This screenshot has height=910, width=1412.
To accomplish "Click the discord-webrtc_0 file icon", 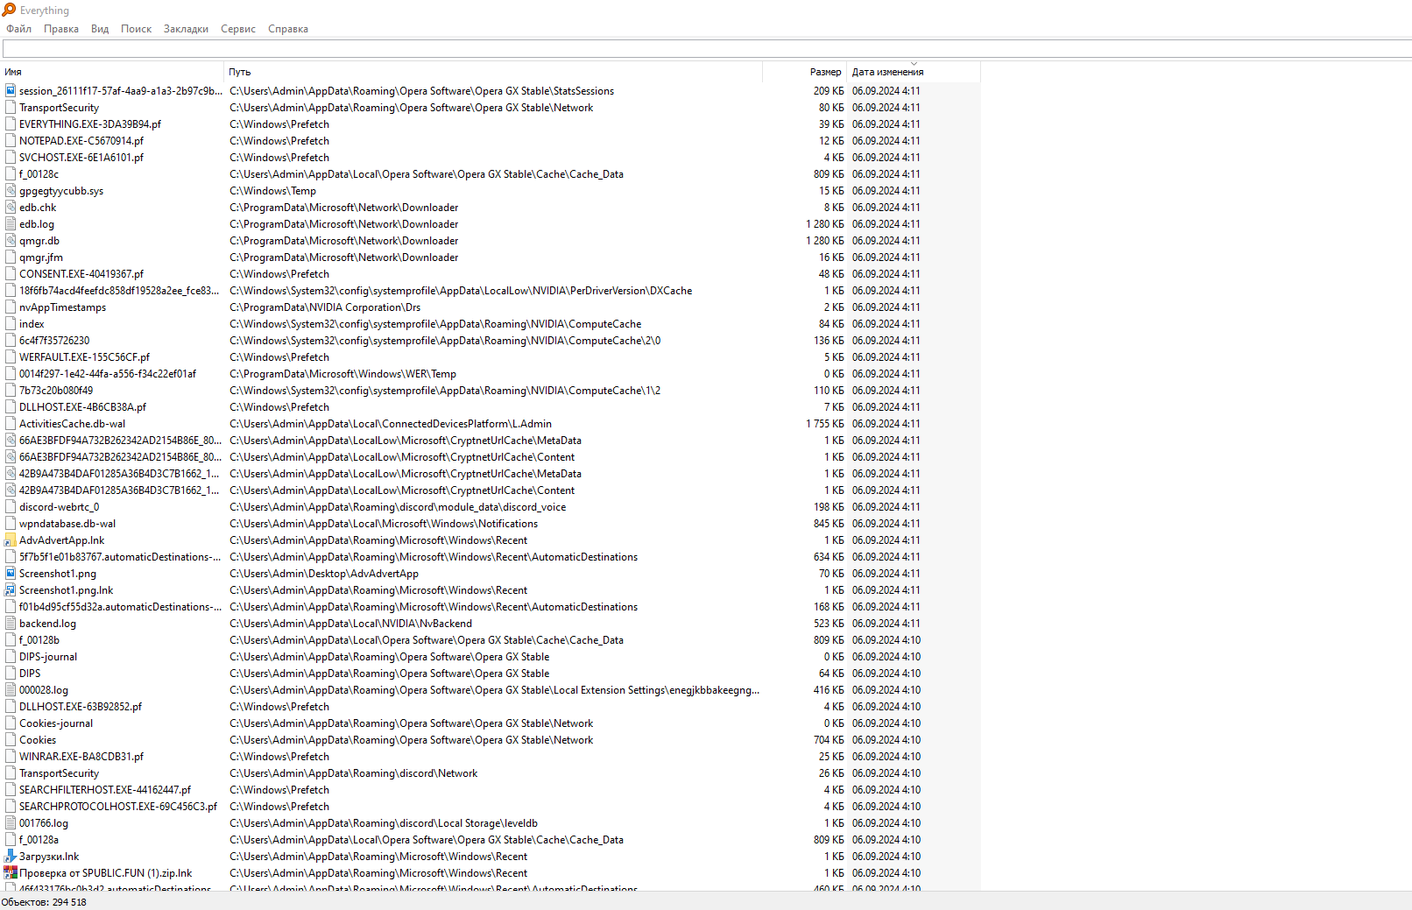I will [x=11, y=506].
